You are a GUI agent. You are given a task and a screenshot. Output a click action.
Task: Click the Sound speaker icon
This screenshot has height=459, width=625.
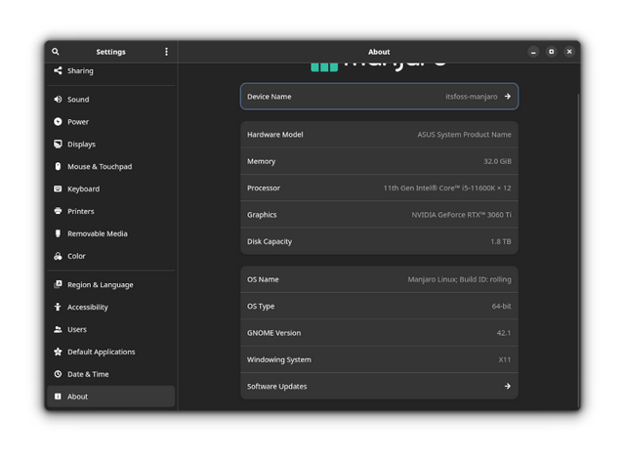(58, 100)
